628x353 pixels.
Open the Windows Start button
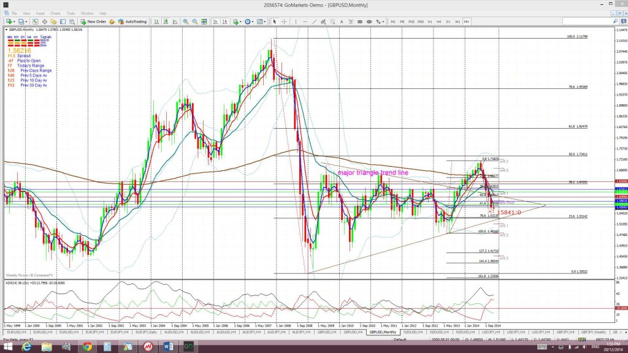[x=7, y=347]
